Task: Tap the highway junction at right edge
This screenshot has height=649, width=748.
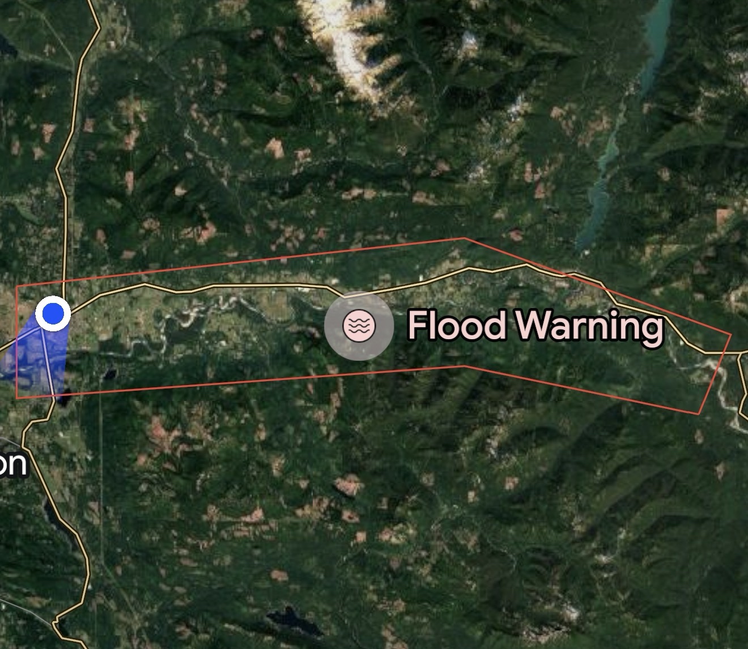Action: [739, 353]
